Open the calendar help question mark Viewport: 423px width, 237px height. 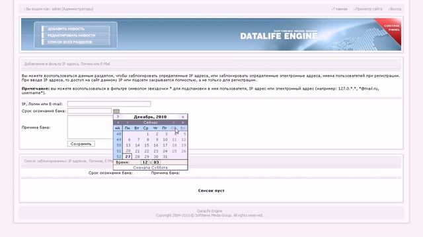(118, 117)
